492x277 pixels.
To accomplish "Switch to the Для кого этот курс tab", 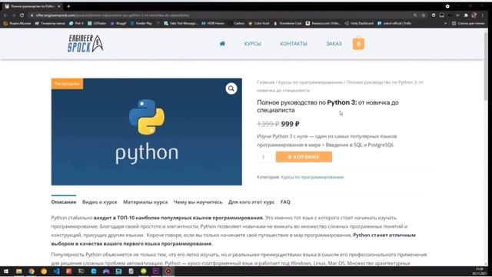I will 251,202.
